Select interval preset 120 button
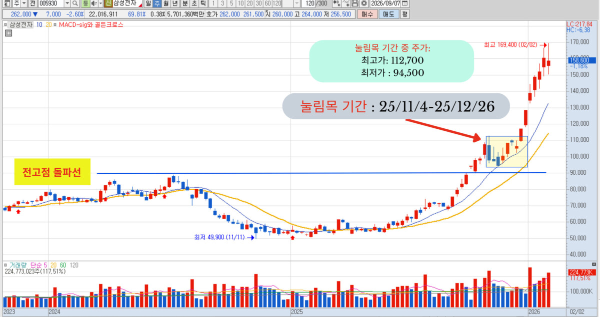This screenshot has height=317, width=600. pos(277,3)
